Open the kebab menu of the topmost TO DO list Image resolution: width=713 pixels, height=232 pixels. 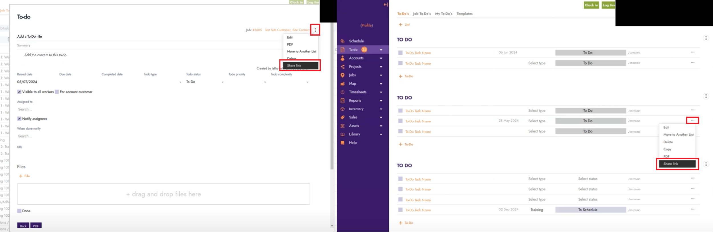(706, 38)
